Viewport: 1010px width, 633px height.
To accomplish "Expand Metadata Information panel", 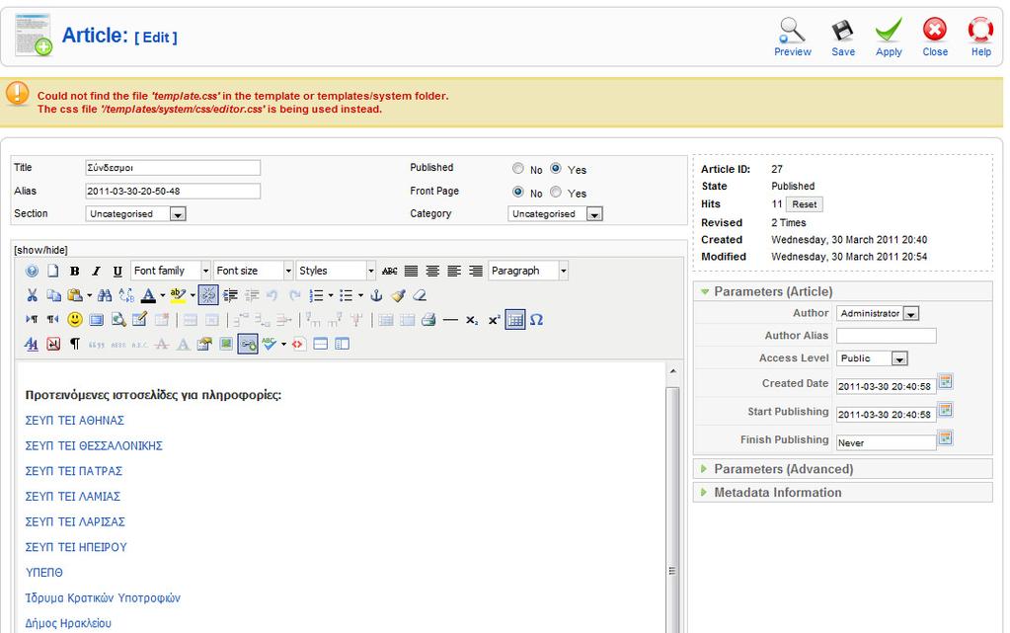I will (x=842, y=493).
